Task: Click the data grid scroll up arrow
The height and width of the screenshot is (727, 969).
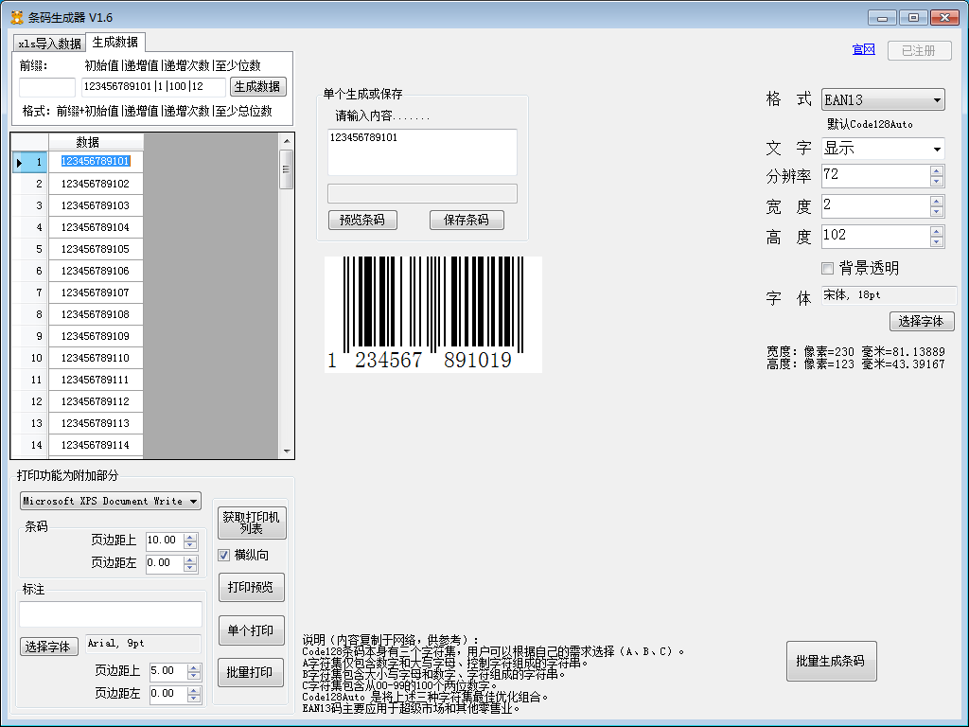Action: [x=286, y=141]
